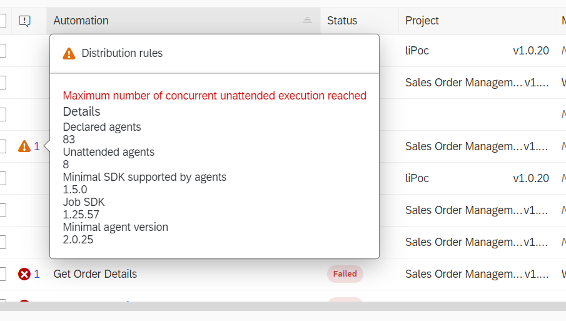Click the red error icon beside Get Order Details

tap(24, 274)
